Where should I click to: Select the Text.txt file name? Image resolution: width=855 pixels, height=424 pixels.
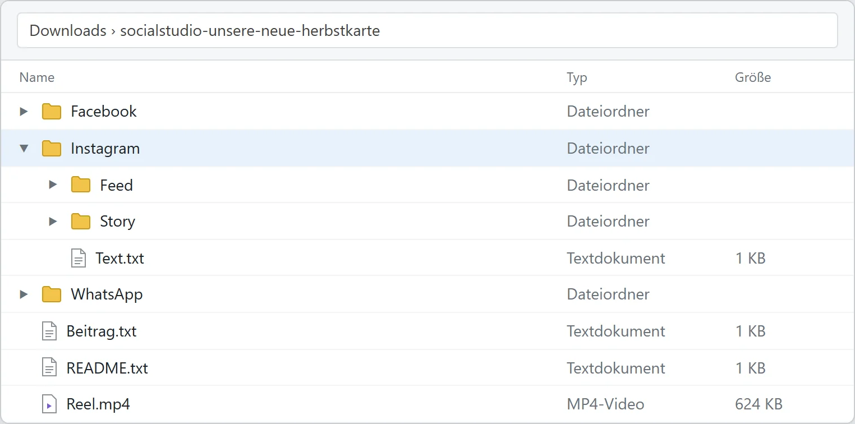point(119,258)
